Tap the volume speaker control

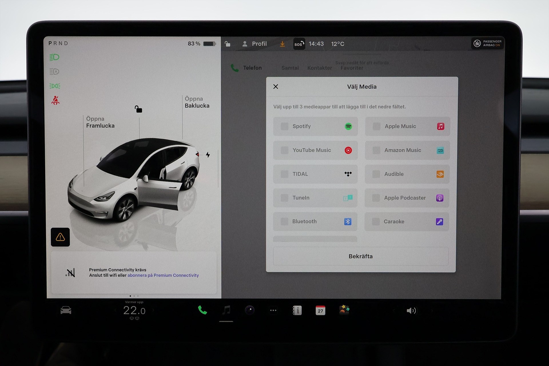(x=411, y=311)
